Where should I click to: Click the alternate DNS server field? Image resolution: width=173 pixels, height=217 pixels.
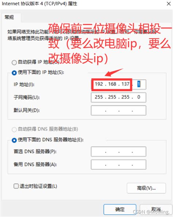tap(119, 164)
